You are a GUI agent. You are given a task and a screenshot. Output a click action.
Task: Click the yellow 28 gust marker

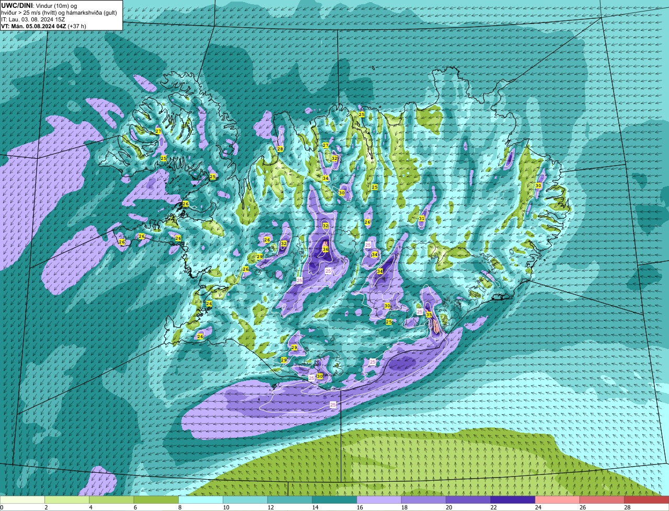[280, 149]
